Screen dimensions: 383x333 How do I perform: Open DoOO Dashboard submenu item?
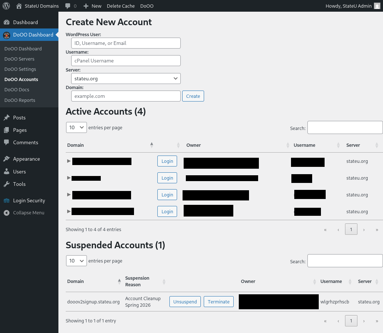23,49
